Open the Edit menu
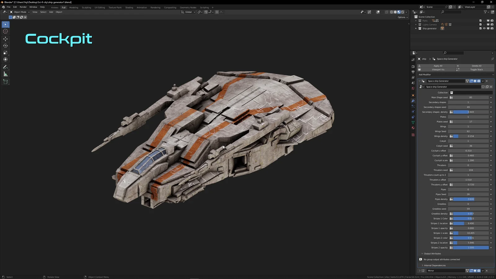Viewport: 496px width, 279px height. tap(15, 7)
